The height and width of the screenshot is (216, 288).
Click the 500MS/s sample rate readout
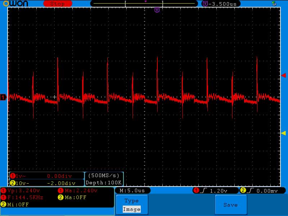[104, 176]
